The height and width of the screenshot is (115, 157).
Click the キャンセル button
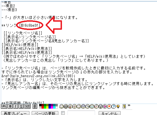tap(109, 113)
